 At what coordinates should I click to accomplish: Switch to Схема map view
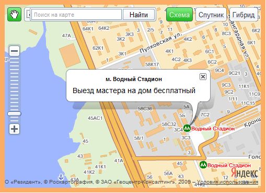[x=179, y=15]
